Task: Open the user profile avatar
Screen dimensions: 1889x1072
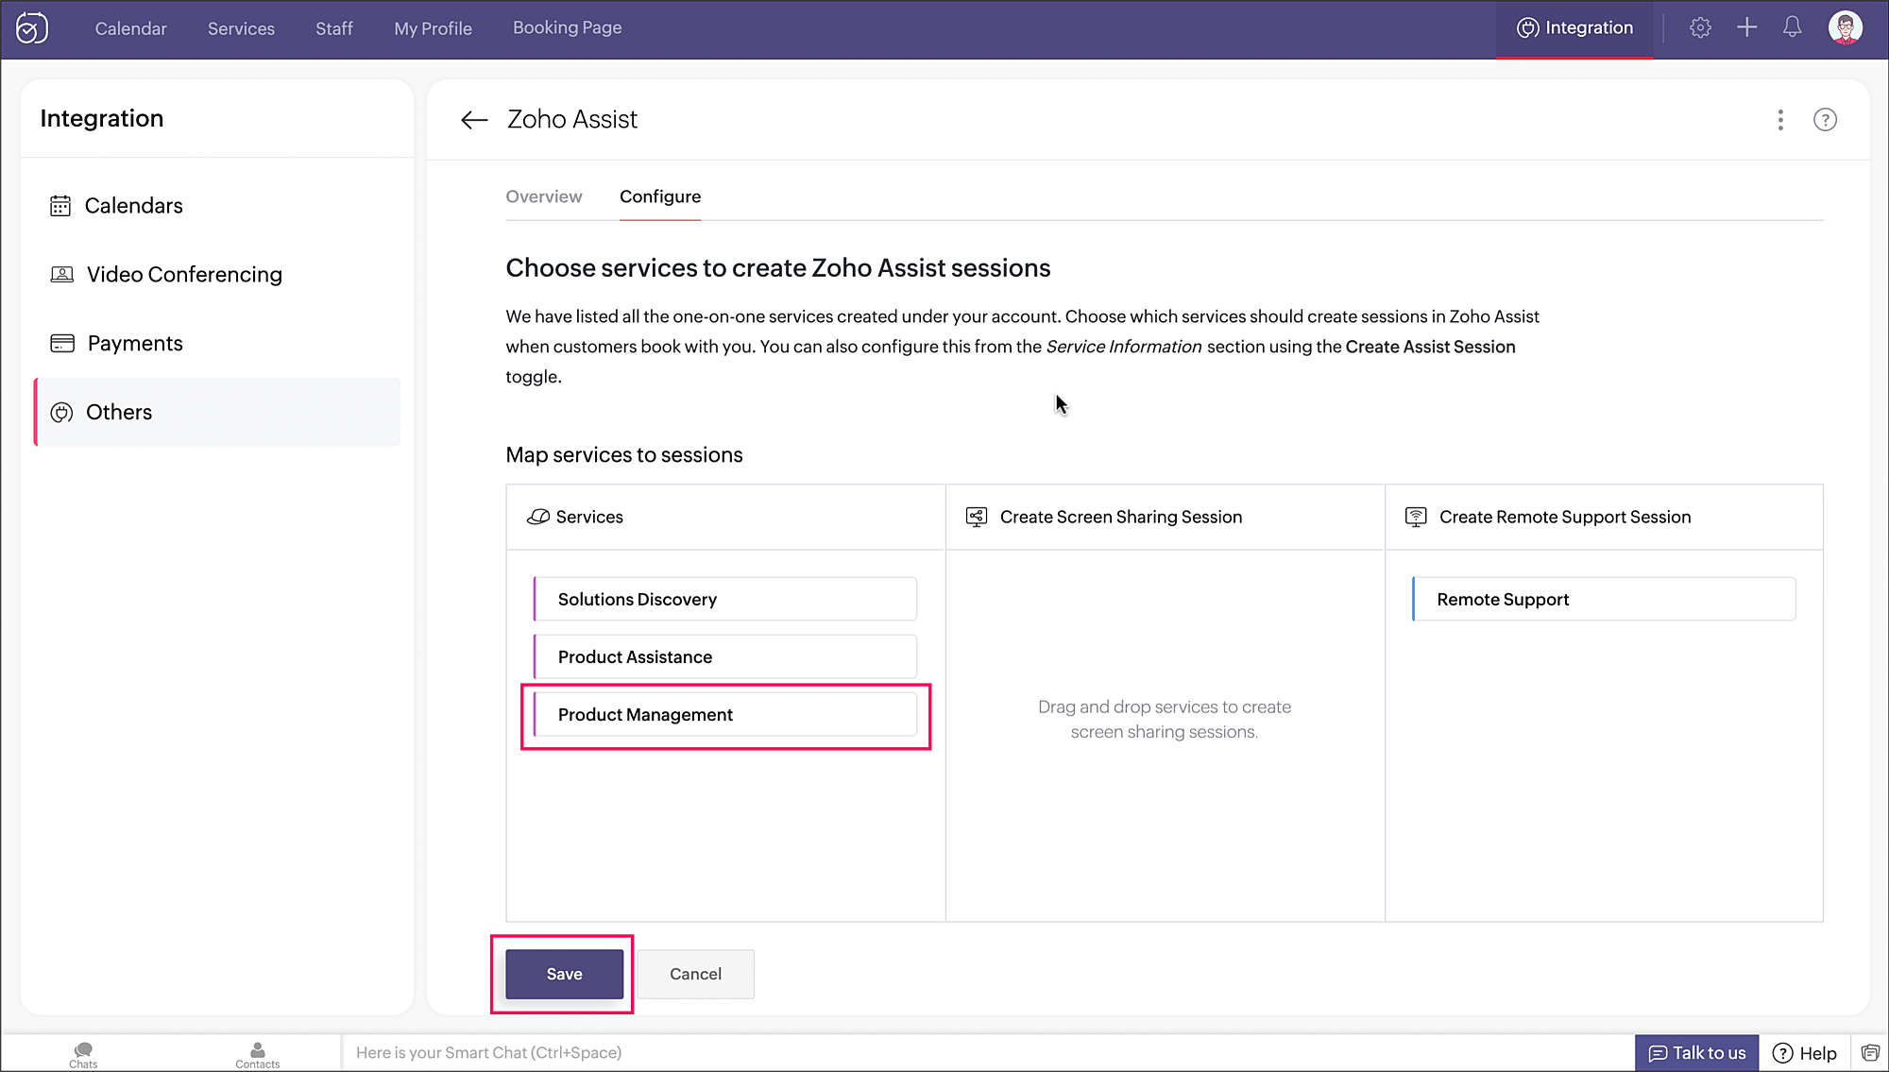Action: [x=1845, y=27]
